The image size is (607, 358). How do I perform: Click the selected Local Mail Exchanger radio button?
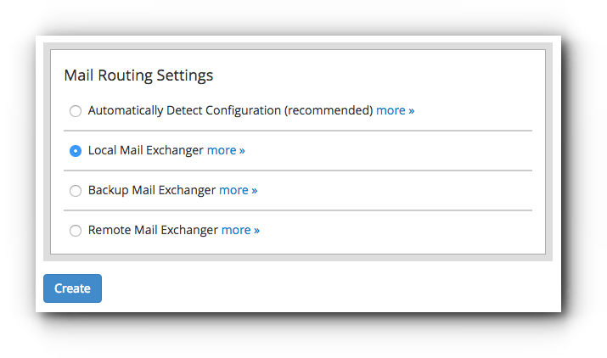coord(76,151)
